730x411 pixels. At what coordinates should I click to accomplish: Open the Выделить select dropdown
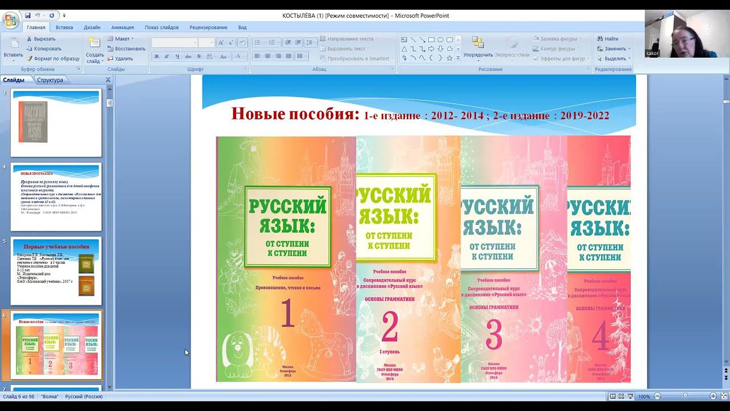[614, 58]
